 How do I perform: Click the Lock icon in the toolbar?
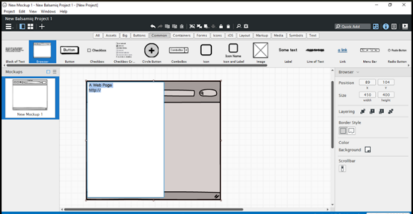click(x=221, y=26)
